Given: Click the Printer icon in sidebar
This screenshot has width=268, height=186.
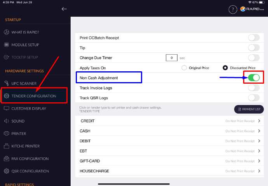Looking at the screenshot, I should click(6, 134).
